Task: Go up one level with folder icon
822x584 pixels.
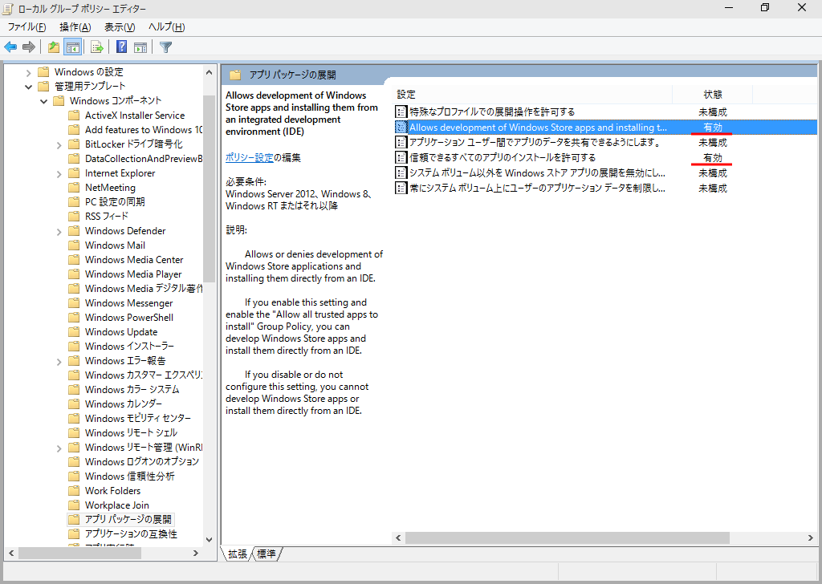Action: [54, 47]
